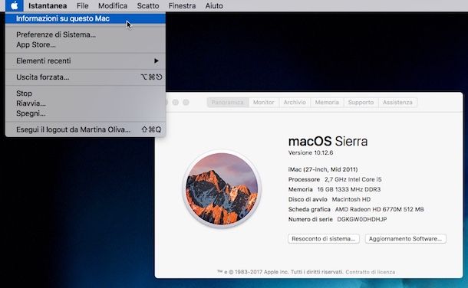This screenshot has width=468, height=288.
Task: Choose Informazioni su questo Mac
Action: click(x=85, y=18)
